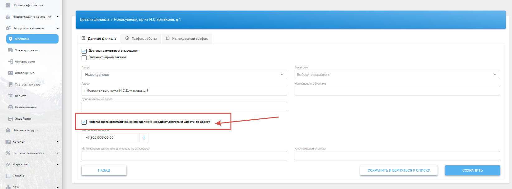The image size is (512, 189).
Task: Click the Оповещения envelope icon
Action: tap(10, 73)
